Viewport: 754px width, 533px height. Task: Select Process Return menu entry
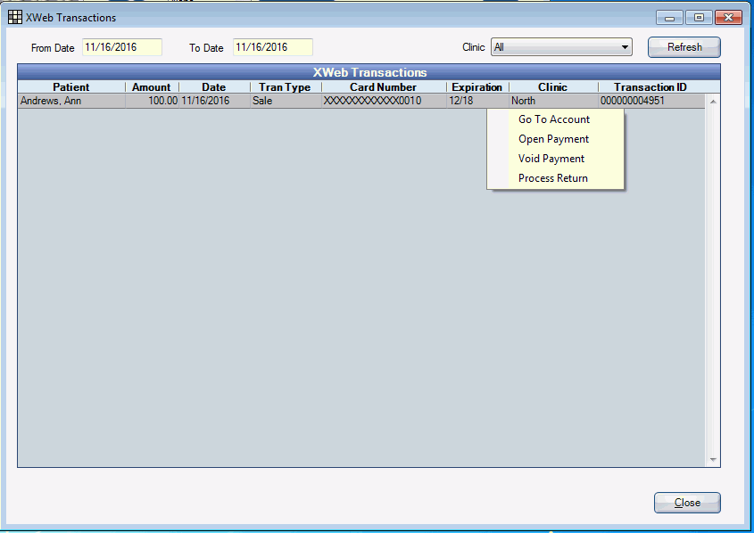point(553,178)
